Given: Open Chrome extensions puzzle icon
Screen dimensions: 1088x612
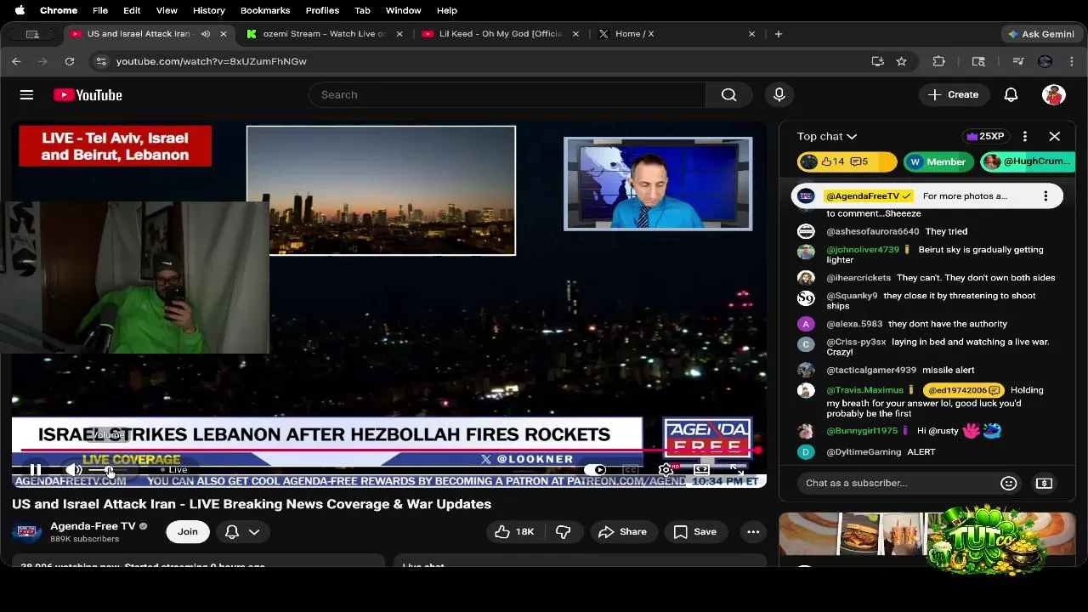Looking at the screenshot, I should pyautogui.click(x=938, y=61).
